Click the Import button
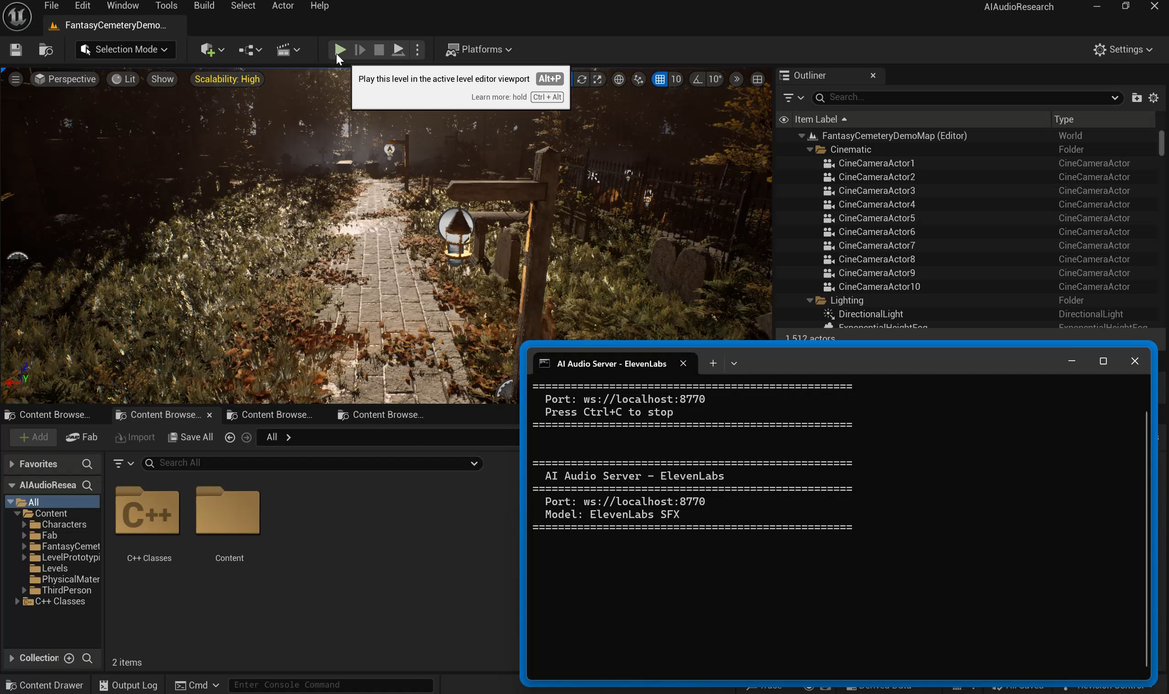 (x=135, y=437)
